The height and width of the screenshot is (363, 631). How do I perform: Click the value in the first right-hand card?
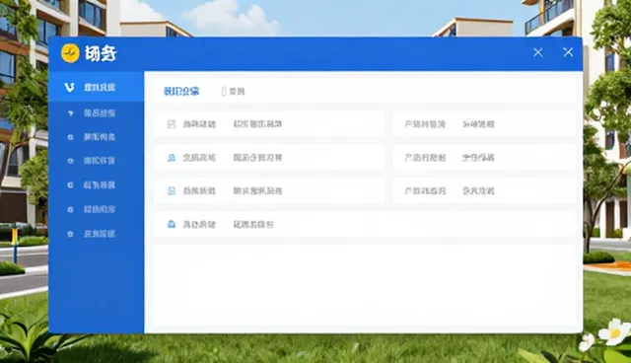tap(478, 124)
